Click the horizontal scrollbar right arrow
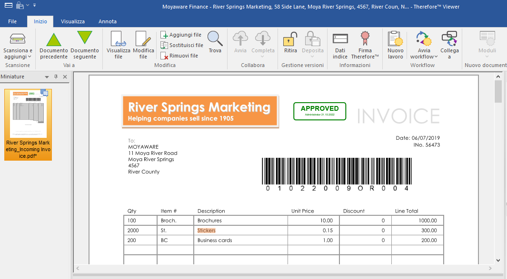This screenshot has height=279, width=507. [x=490, y=269]
